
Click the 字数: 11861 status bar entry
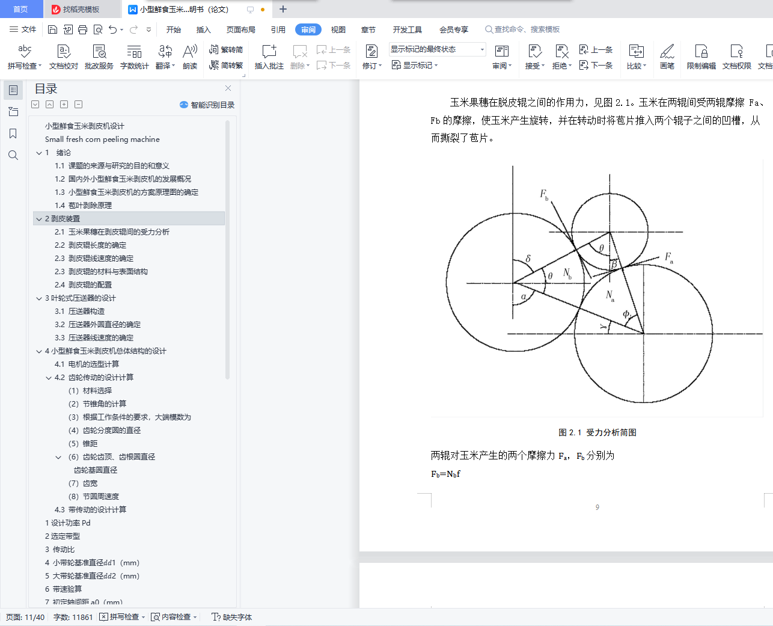73,617
